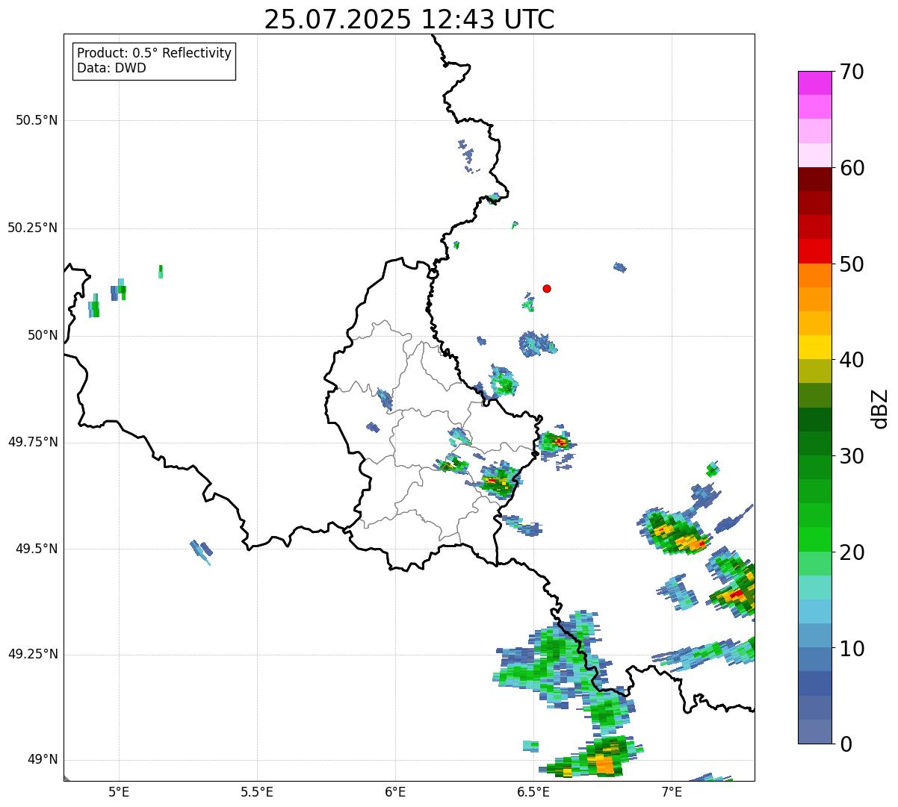Click the 10 colorbar tick label
This screenshot has width=898, height=807.
point(852,648)
